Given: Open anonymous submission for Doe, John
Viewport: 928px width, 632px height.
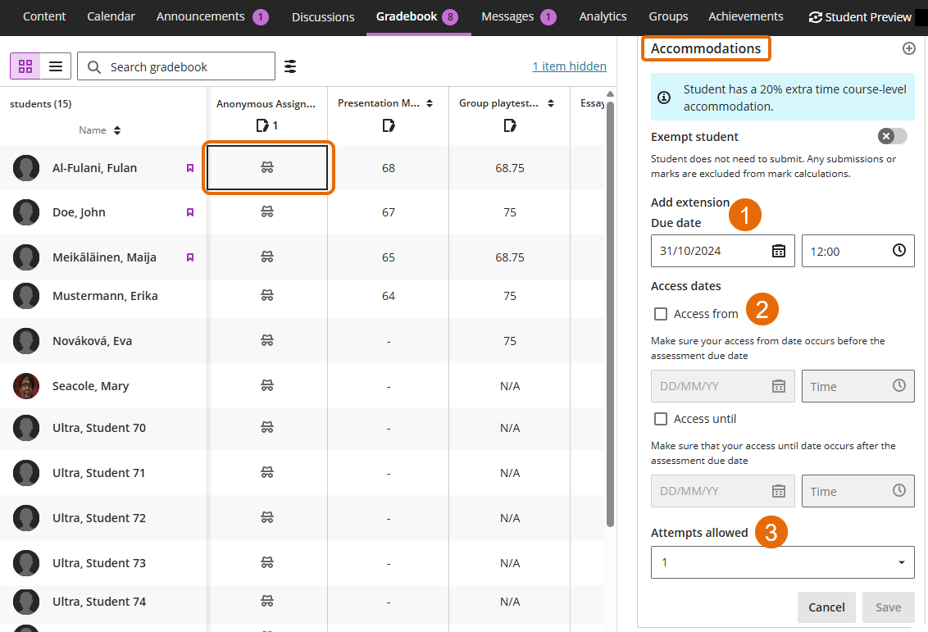Looking at the screenshot, I should click(x=267, y=211).
